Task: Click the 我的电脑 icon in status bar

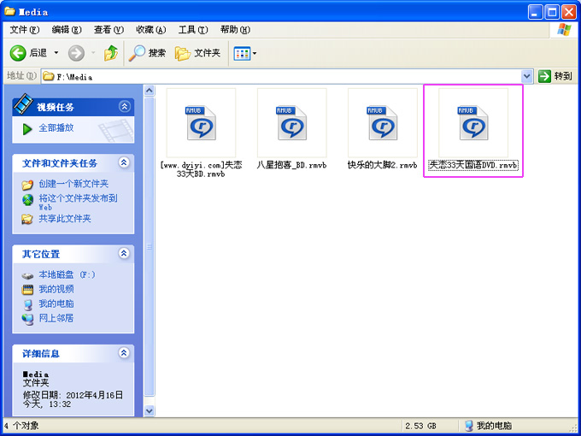Action: click(x=469, y=425)
